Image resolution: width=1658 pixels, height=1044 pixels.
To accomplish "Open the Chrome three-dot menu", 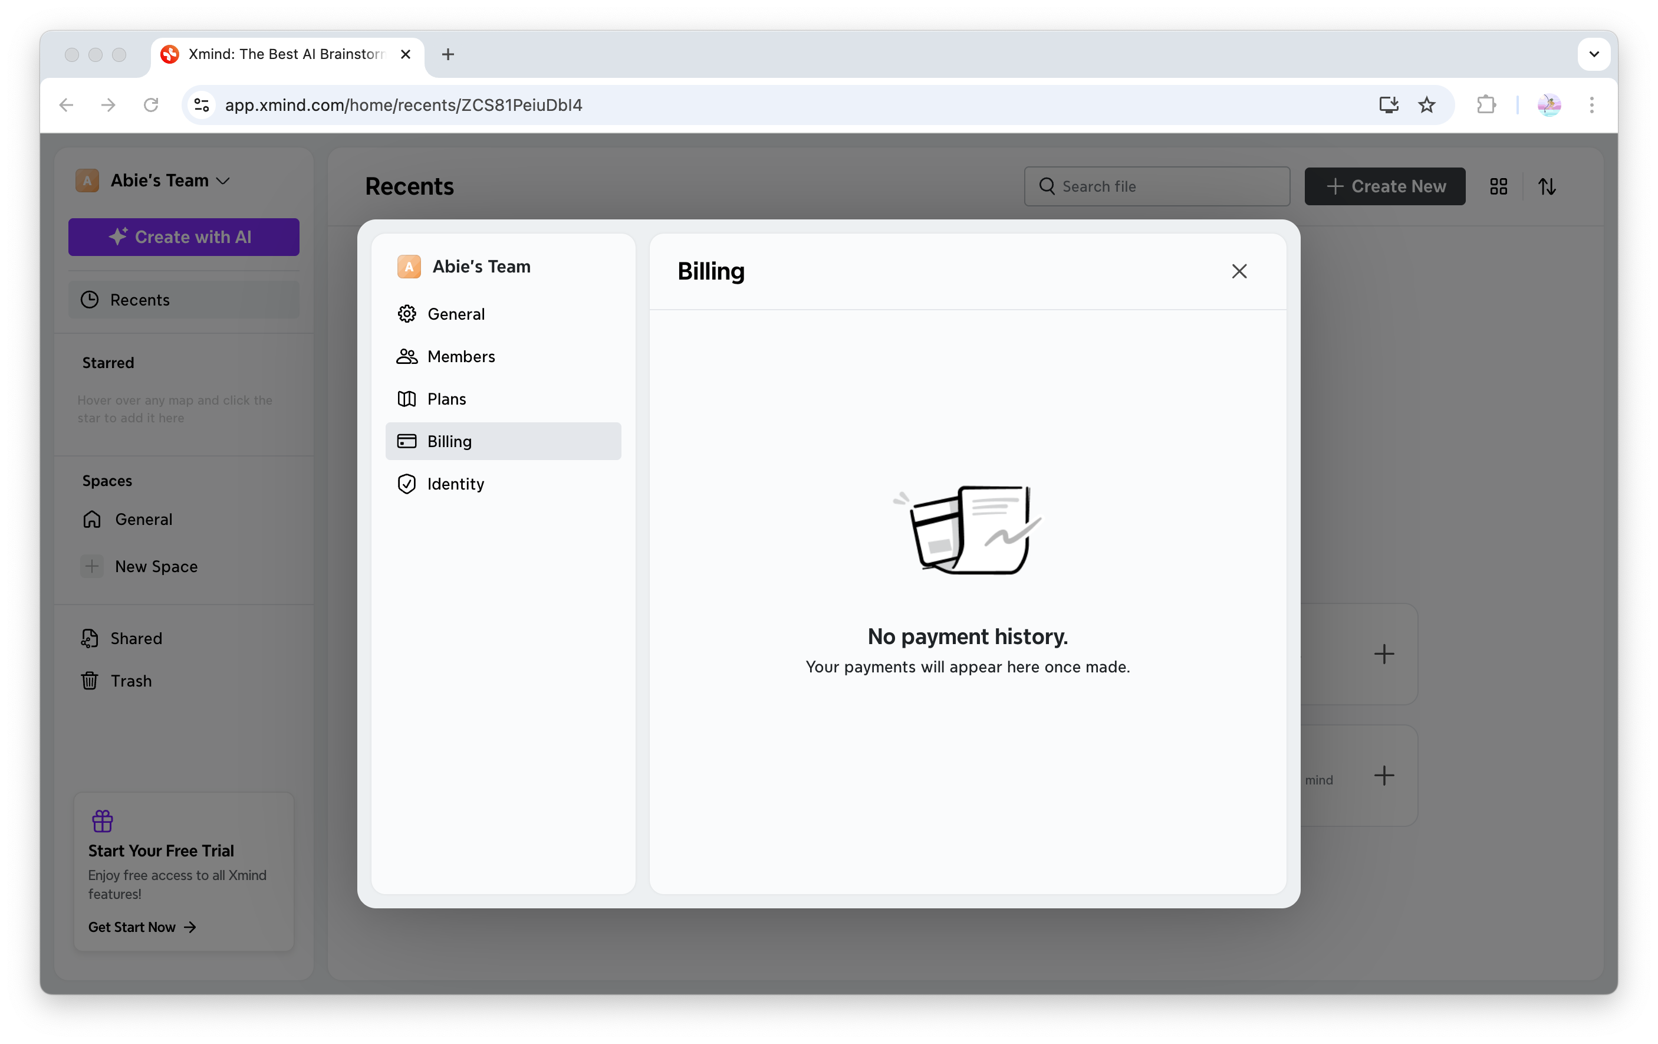I will coord(1591,104).
